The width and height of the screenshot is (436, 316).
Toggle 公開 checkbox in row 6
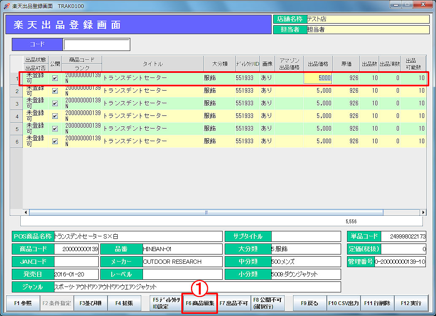click(55, 142)
